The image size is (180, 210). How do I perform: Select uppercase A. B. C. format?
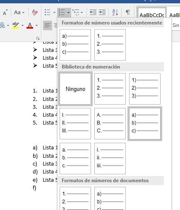[110, 124]
